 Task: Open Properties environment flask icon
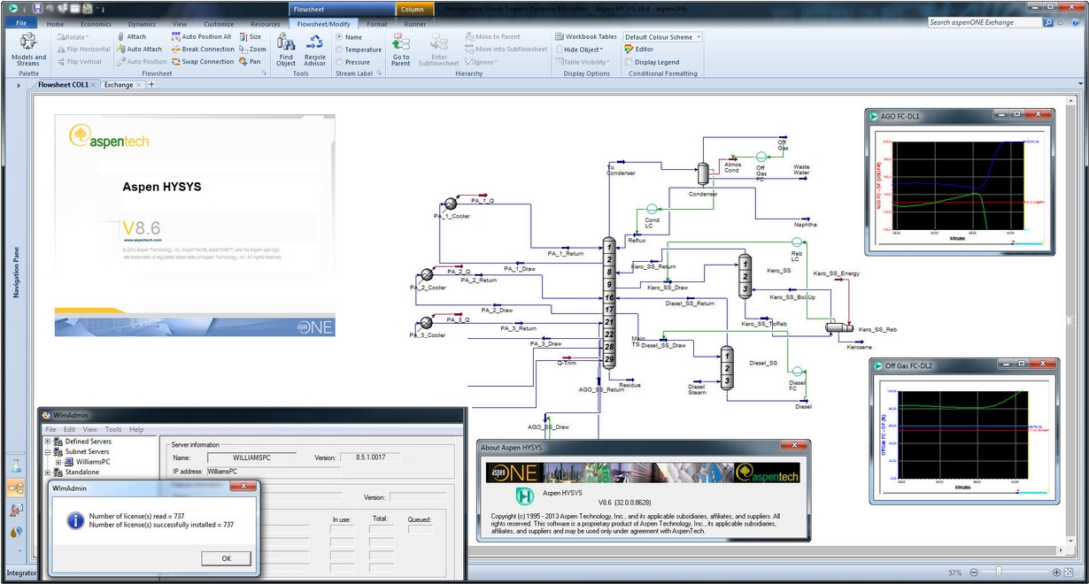point(16,465)
